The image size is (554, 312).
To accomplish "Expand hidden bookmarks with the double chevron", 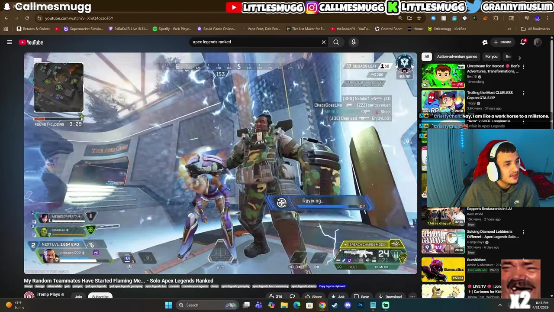I will pyautogui.click(x=509, y=29).
